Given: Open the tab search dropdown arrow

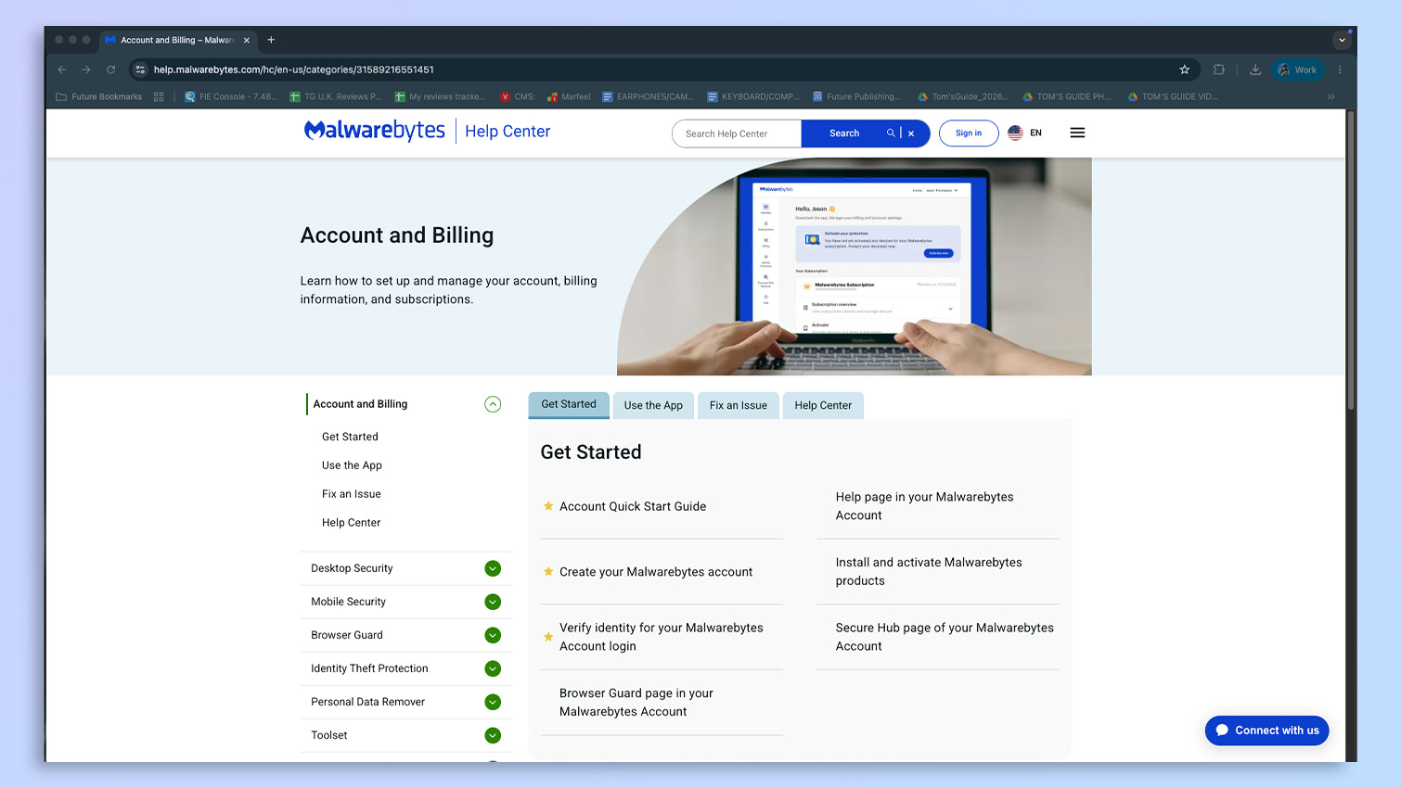Looking at the screenshot, I should pyautogui.click(x=1342, y=40).
